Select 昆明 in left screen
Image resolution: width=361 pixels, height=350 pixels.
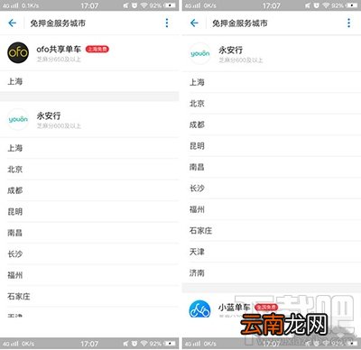(x=89, y=212)
